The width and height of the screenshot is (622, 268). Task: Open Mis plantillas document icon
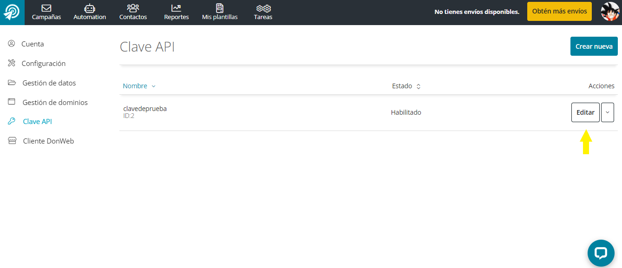(220, 8)
